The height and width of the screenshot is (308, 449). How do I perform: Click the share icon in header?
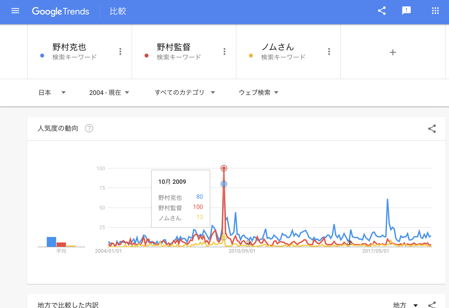pos(382,11)
